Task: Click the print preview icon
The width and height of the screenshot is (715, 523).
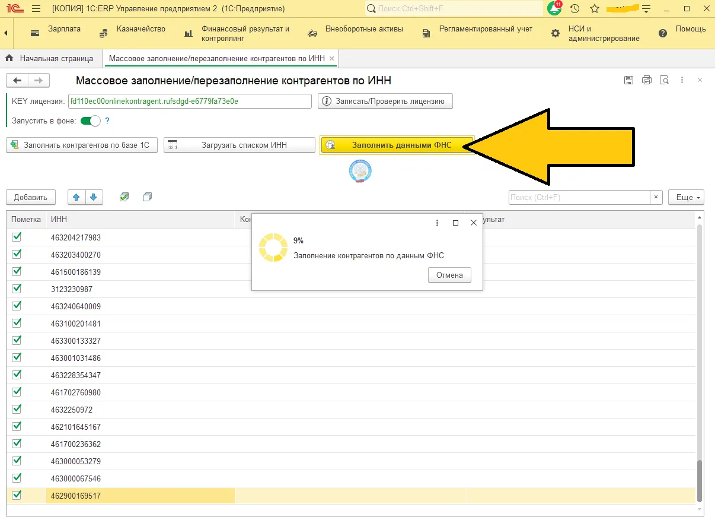Action: pyautogui.click(x=665, y=80)
